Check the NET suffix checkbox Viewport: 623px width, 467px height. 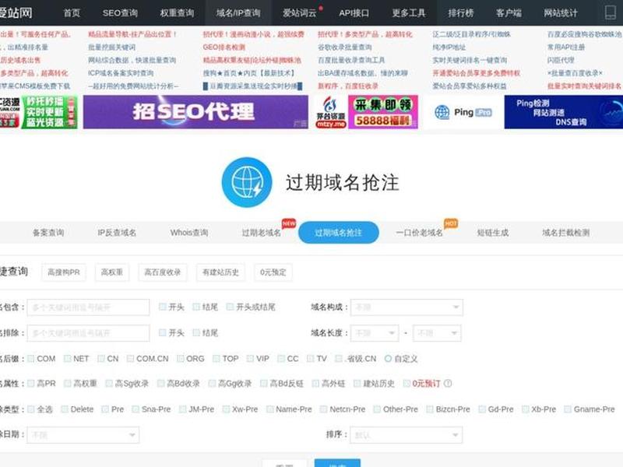tap(67, 359)
